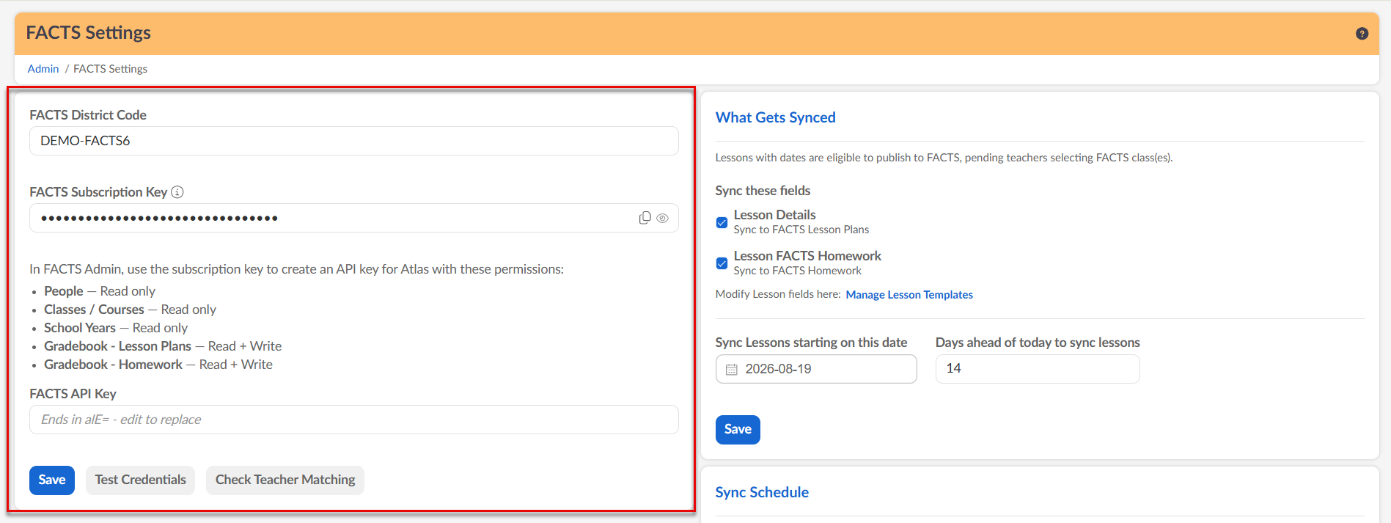Click the 'Classes / Courses' permission line
The width and height of the screenshot is (1391, 523).
(x=130, y=310)
